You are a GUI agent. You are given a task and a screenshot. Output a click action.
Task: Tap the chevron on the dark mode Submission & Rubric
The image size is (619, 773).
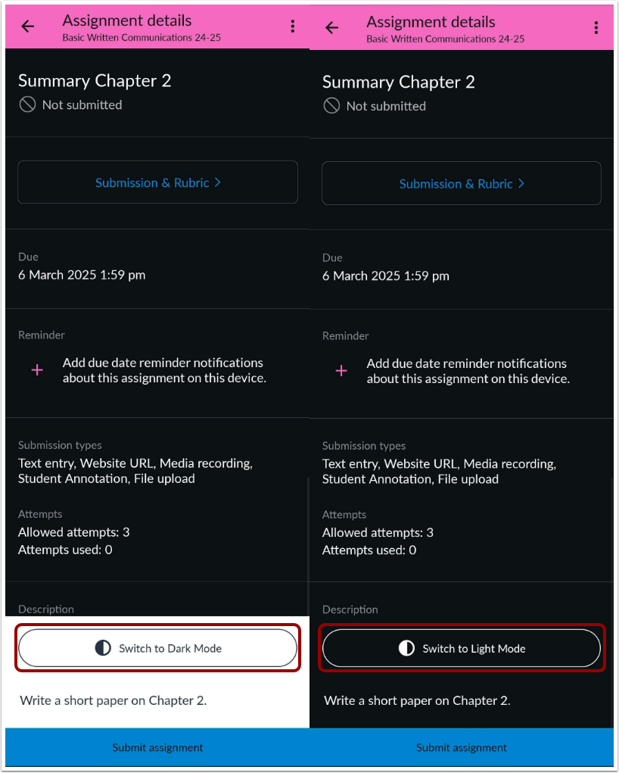521,183
